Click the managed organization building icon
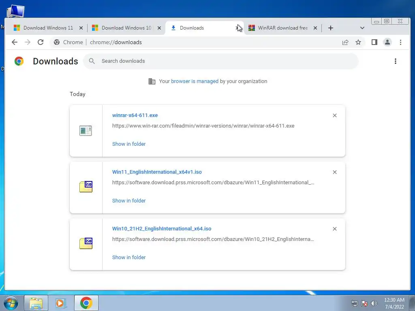Screen dimensions: 415x311 click(152, 81)
